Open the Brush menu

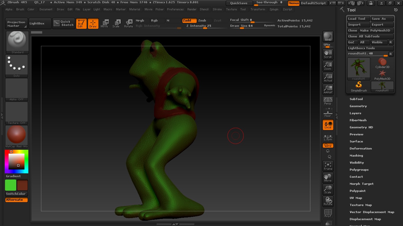[20, 9]
